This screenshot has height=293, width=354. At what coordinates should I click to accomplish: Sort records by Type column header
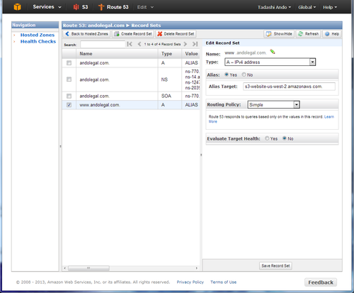tap(170, 54)
